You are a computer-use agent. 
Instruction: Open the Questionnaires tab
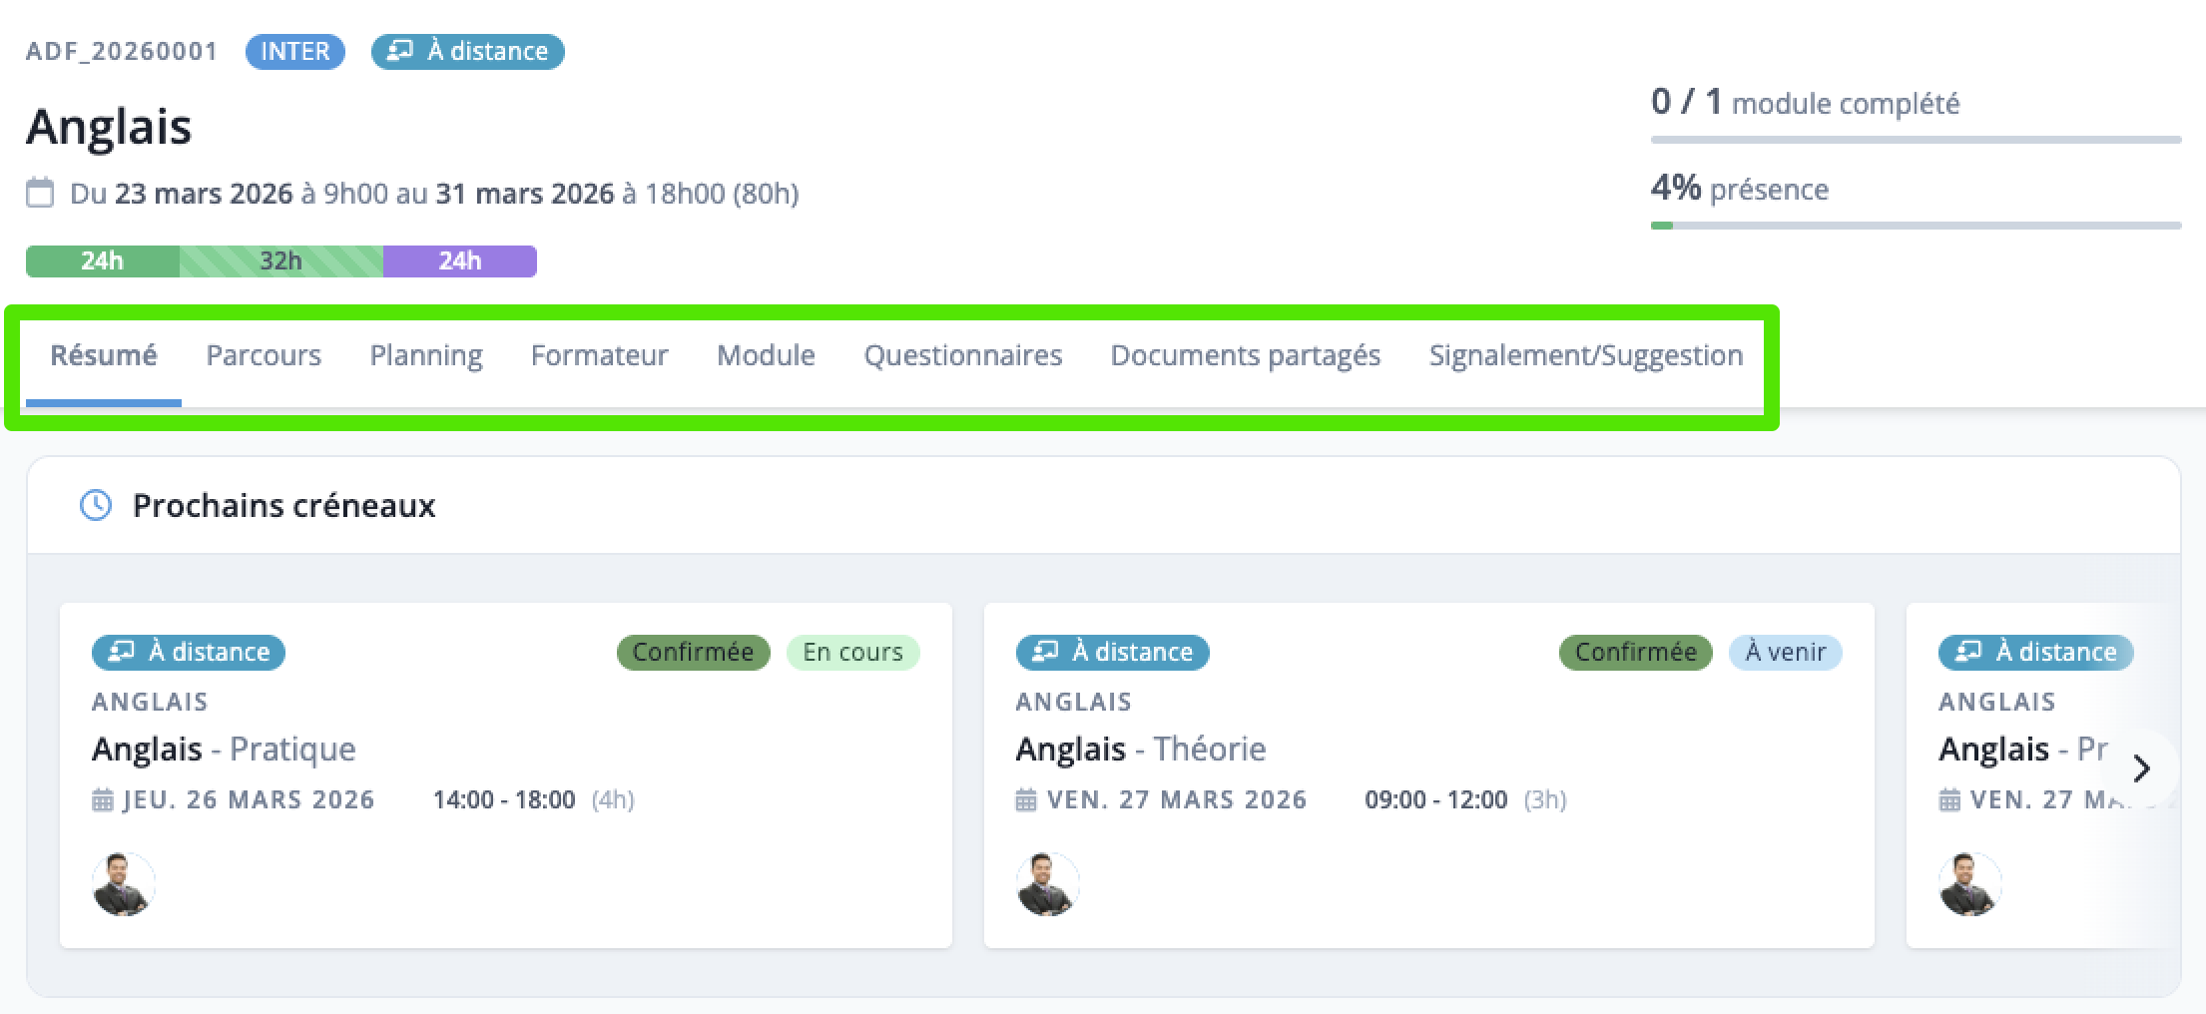point(963,355)
